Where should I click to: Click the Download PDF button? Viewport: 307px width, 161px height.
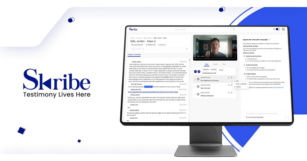pos(137,45)
